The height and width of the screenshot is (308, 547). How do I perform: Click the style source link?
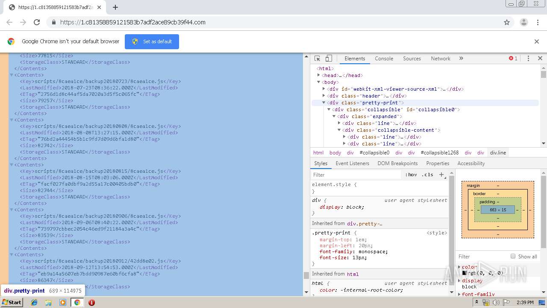click(x=437, y=233)
